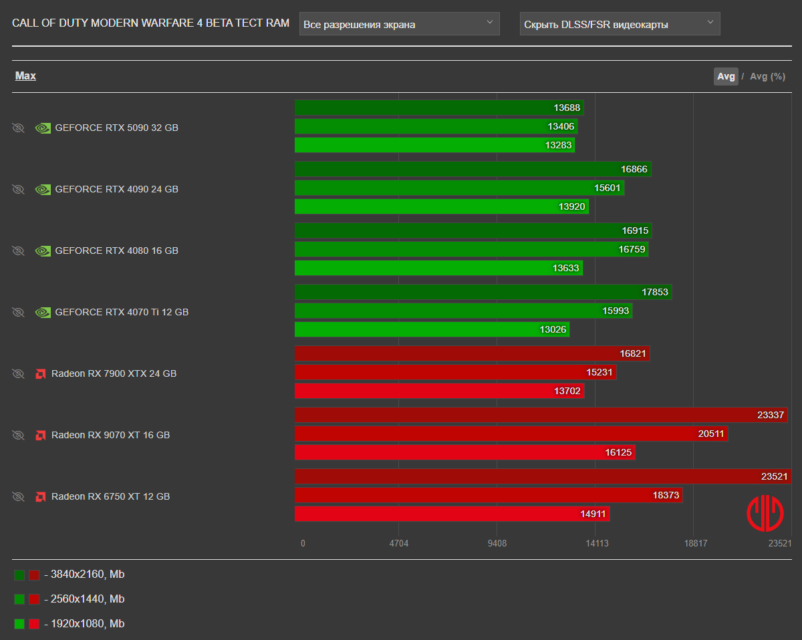
Task: Click the green 2560x1440 legend swatch
Action: coord(19,599)
